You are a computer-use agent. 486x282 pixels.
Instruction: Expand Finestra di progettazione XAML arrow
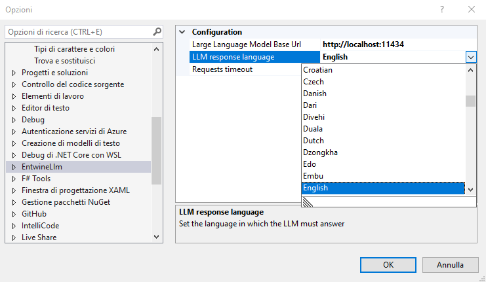click(x=14, y=190)
